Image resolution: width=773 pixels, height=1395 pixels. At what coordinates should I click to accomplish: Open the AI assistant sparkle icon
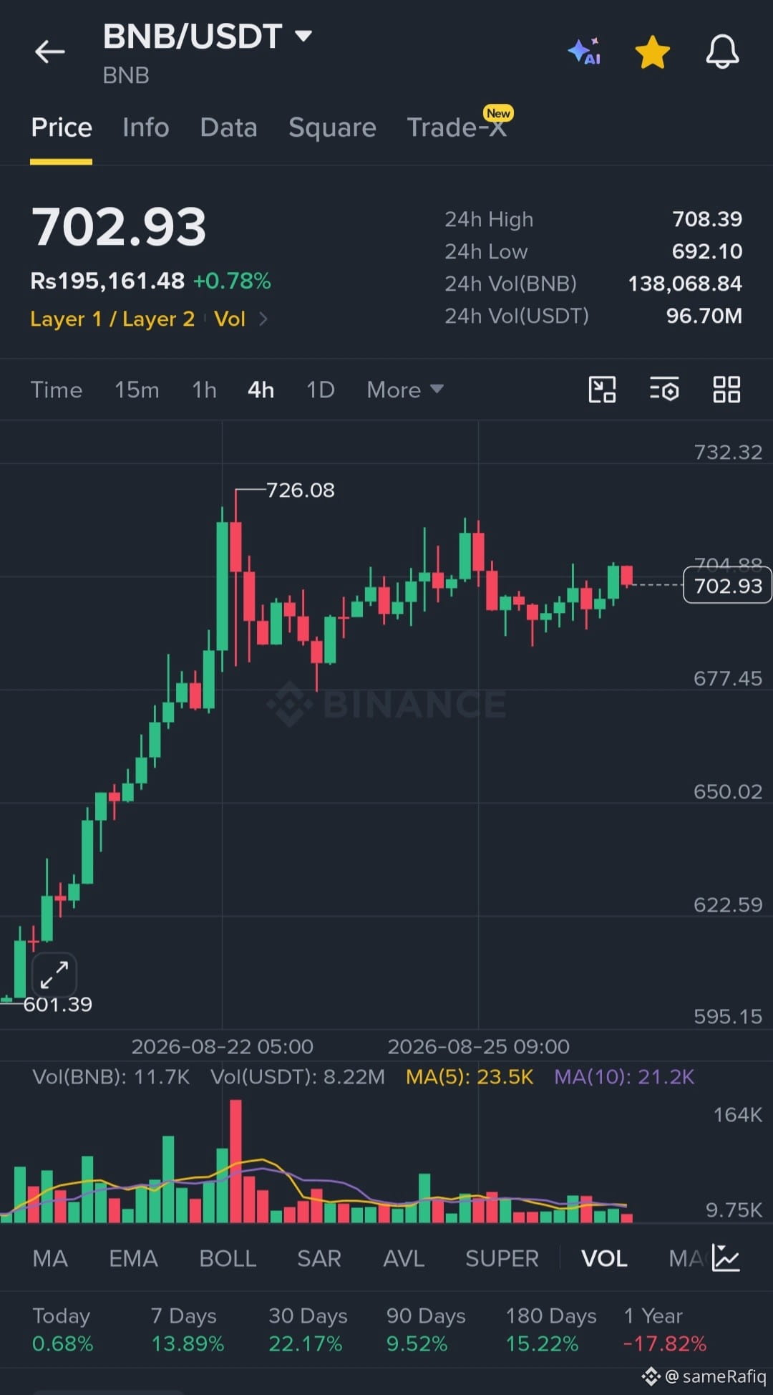coord(584,52)
